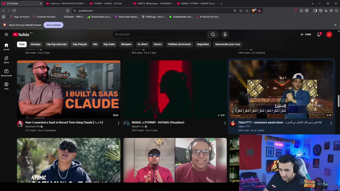The image size is (340, 191).
Task: Switch to the STORMY - CHANEL tab
Action: [x=109, y=3]
